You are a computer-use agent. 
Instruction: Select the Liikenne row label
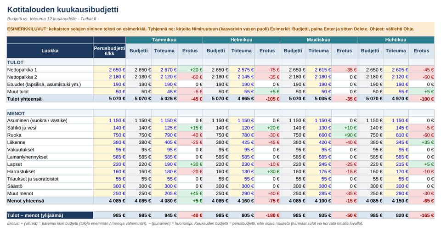click(50, 142)
